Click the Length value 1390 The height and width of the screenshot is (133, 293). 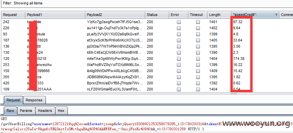tap(213, 53)
